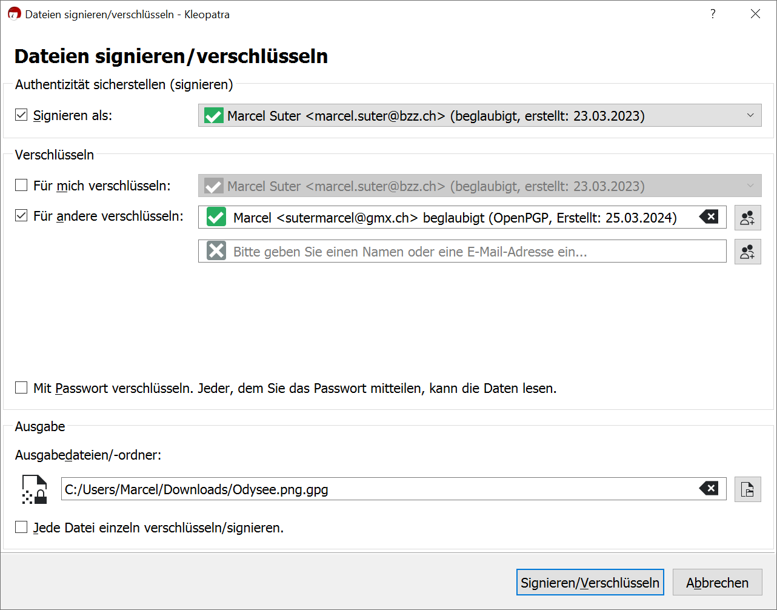Uncheck the 'Signieren als' checkbox

click(x=21, y=115)
